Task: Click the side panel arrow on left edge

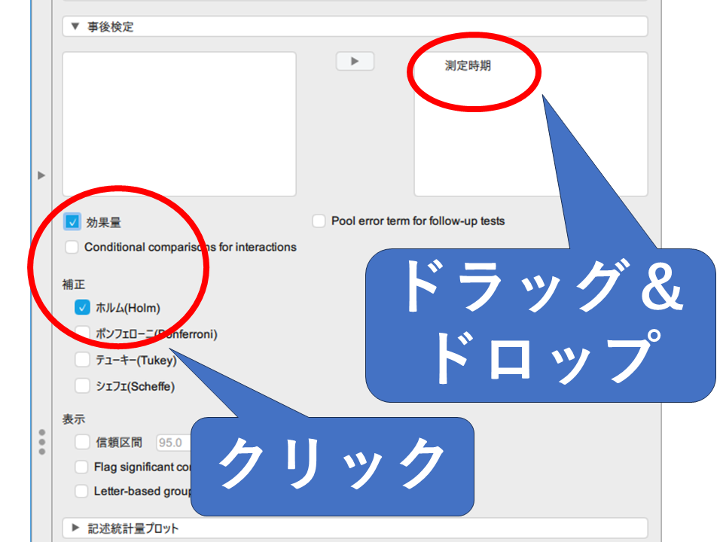Action: [x=41, y=175]
